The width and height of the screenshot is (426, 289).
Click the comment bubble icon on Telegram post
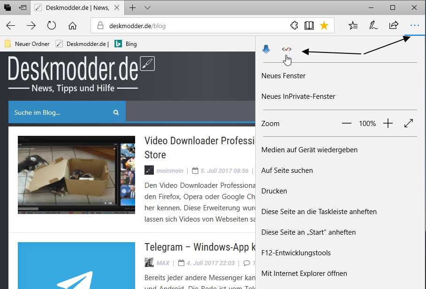[x=247, y=263]
